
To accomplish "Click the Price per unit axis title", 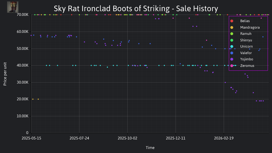I will [5, 74].
